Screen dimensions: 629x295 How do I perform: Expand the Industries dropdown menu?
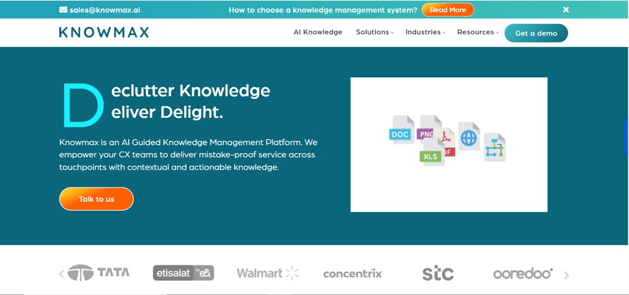click(425, 32)
